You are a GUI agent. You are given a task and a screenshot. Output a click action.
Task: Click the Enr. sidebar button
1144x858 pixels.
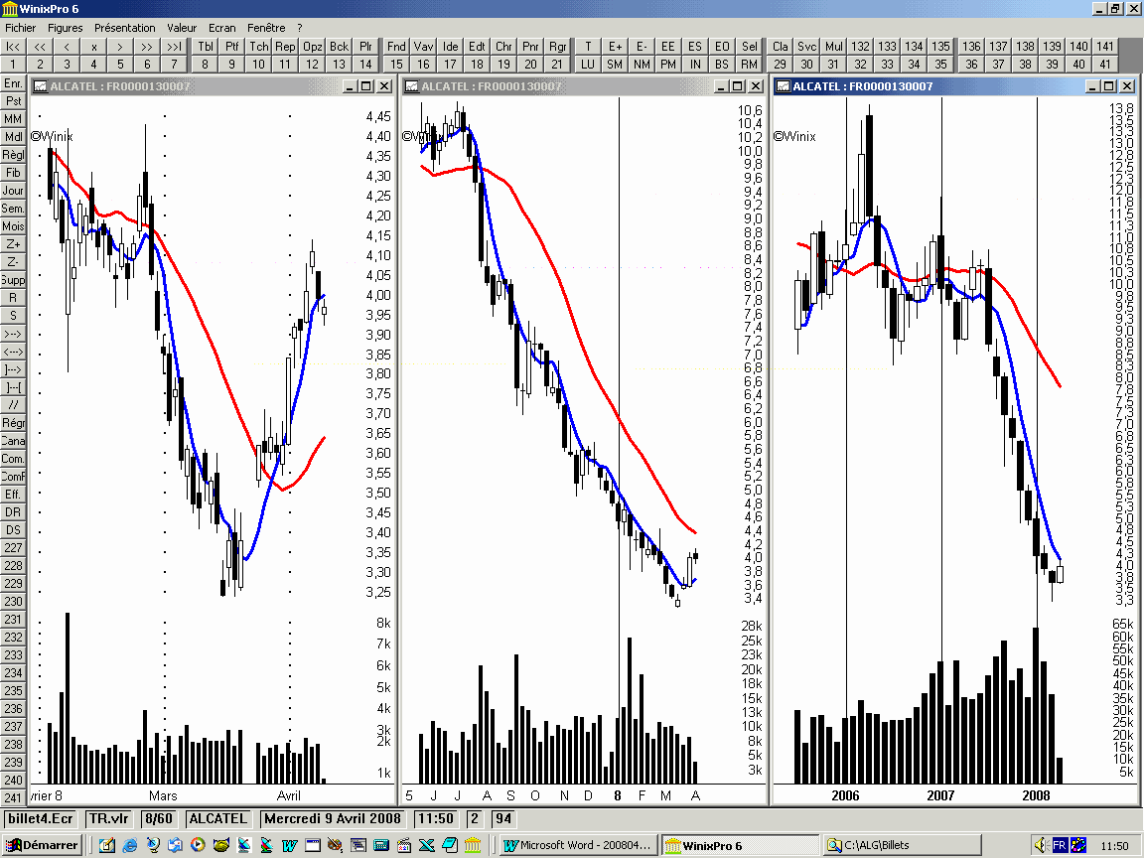pyautogui.click(x=12, y=83)
